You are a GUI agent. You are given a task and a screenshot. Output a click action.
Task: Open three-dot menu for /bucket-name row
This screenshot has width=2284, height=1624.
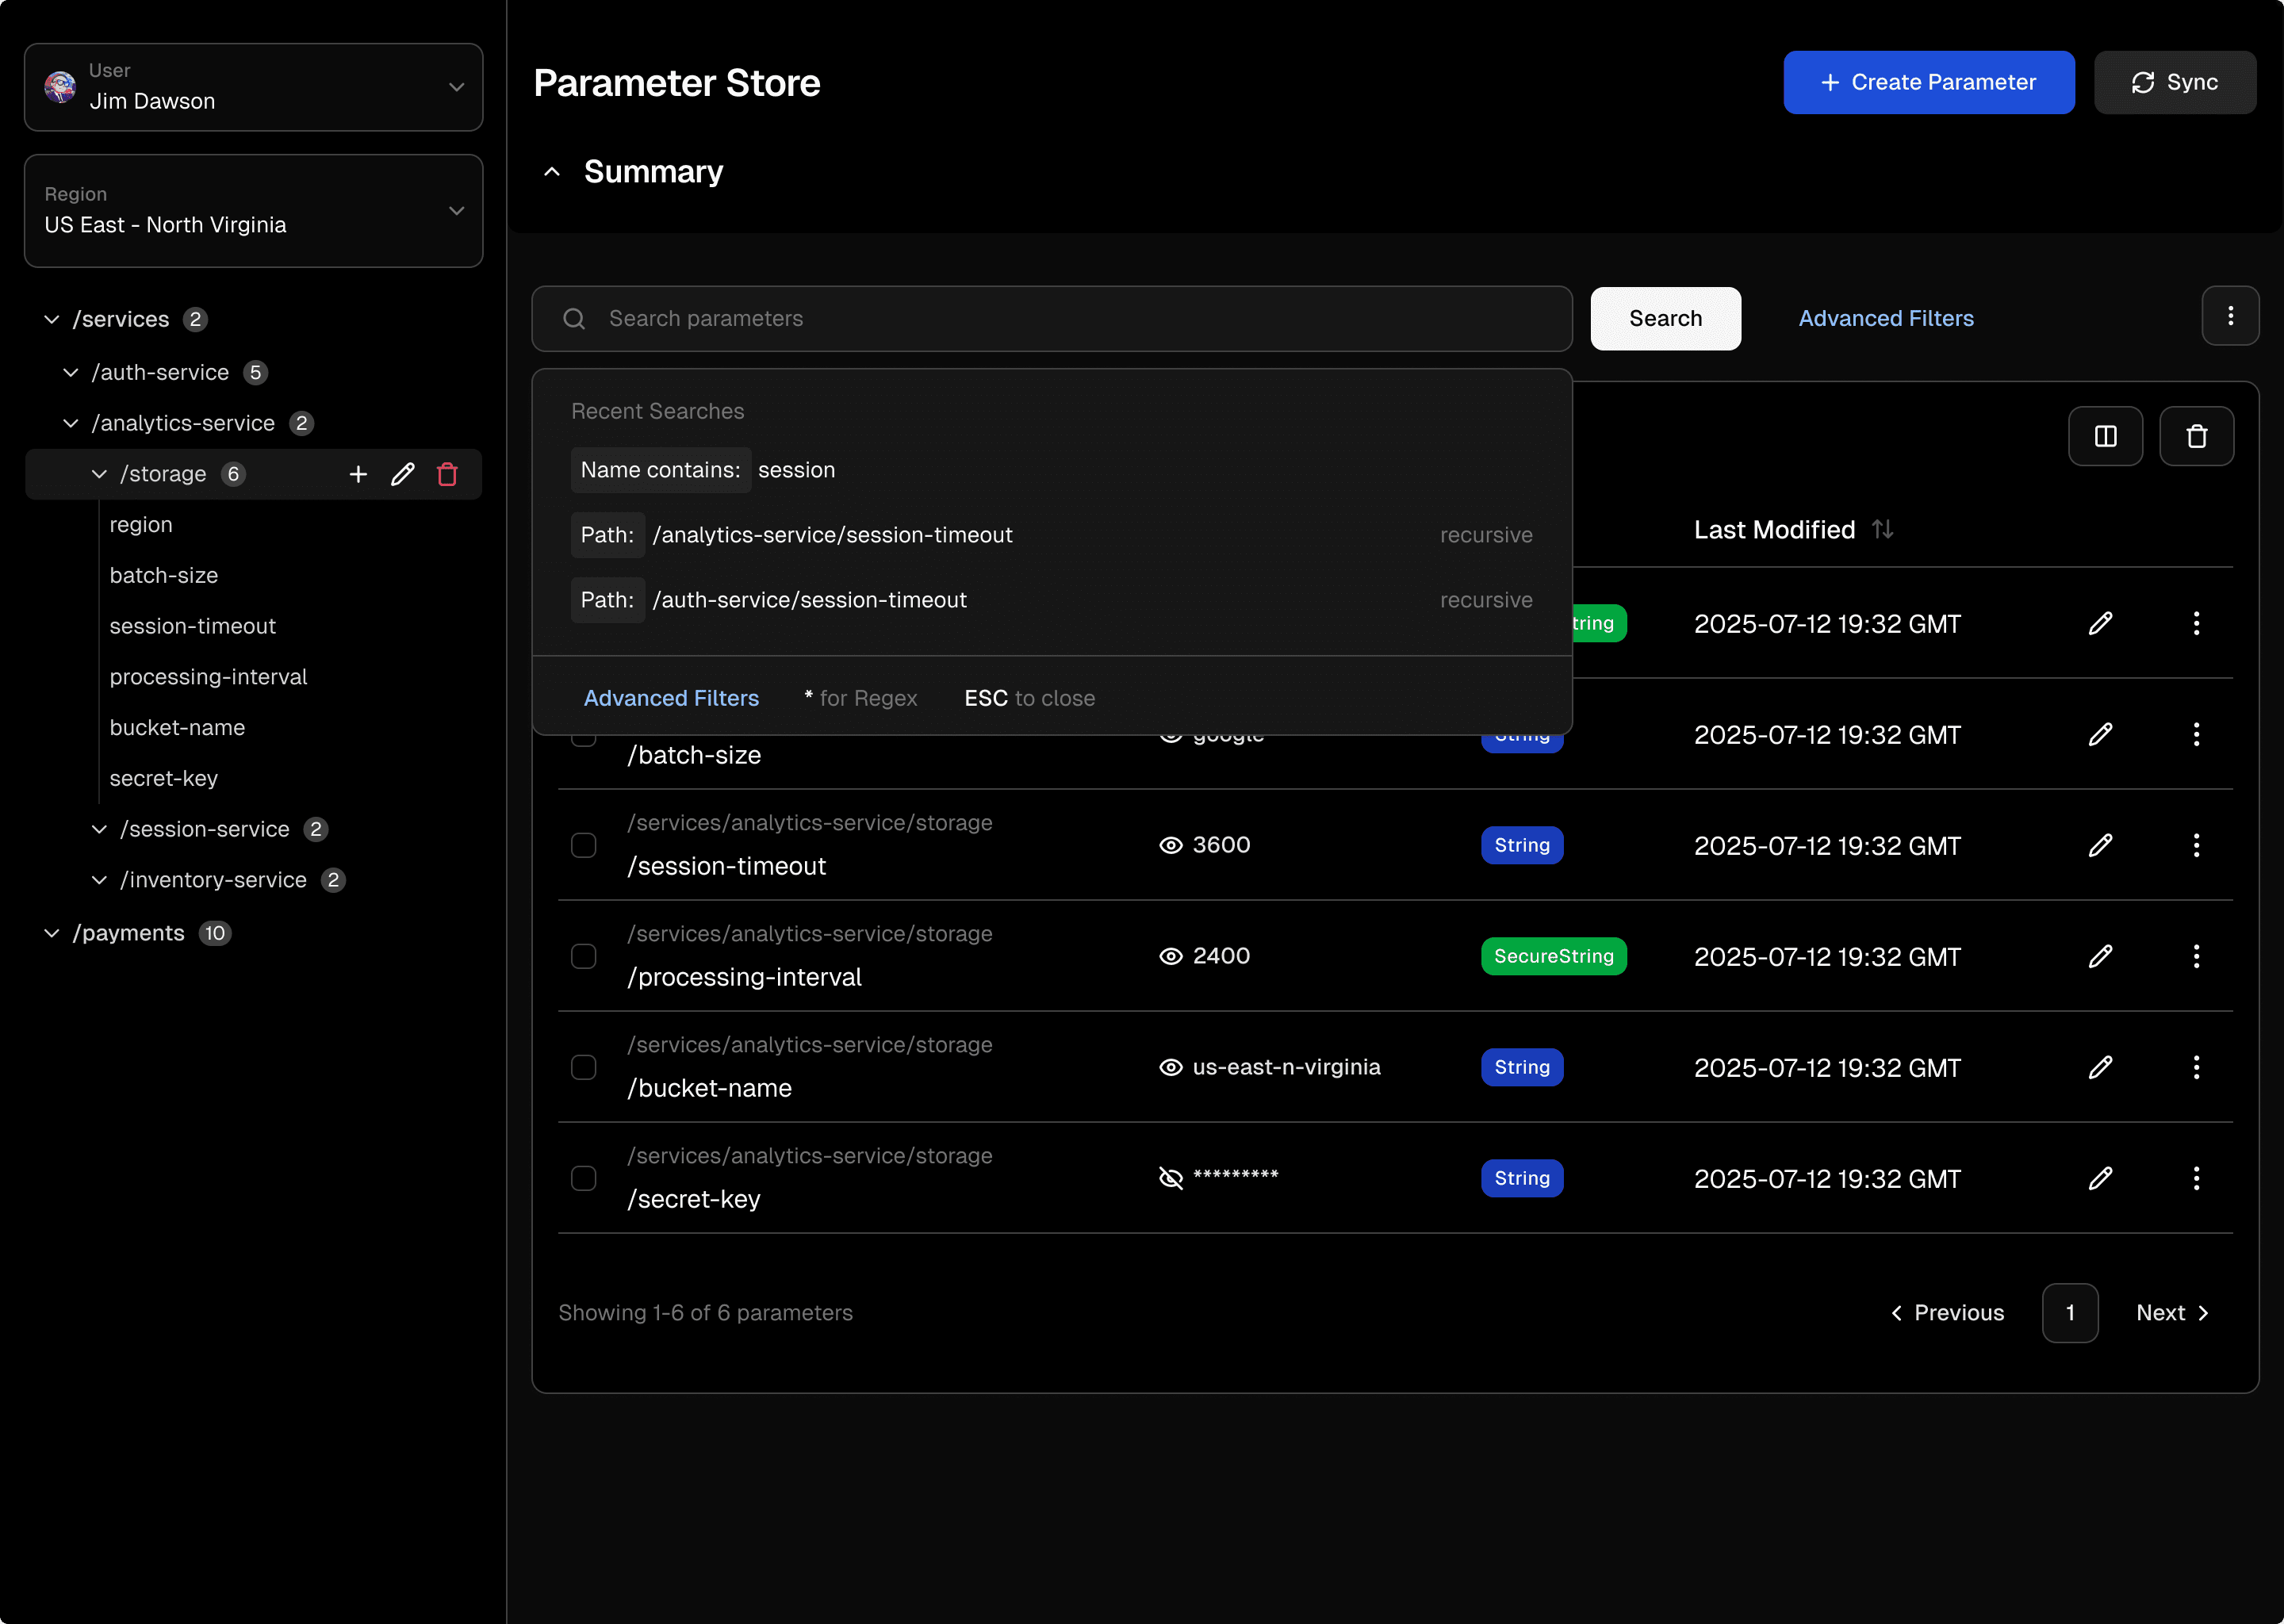pyautogui.click(x=2196, y=1068)
